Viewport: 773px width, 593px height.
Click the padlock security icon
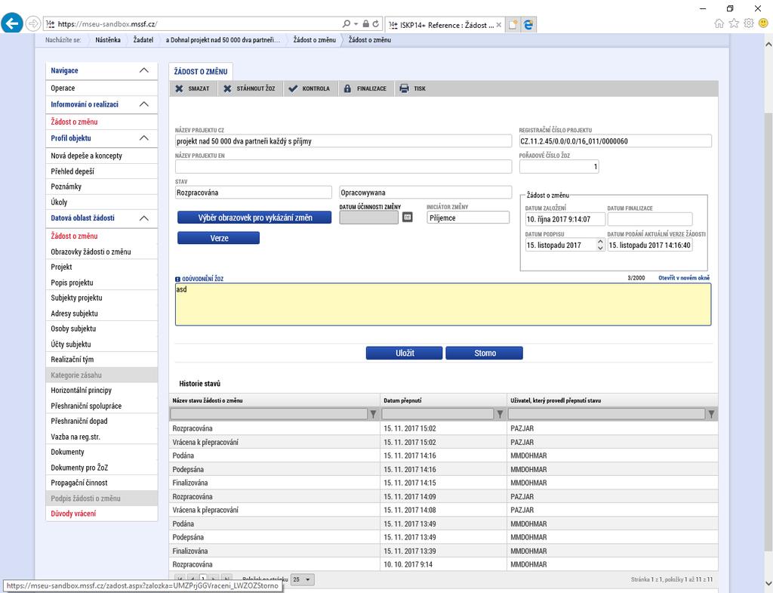366,23
